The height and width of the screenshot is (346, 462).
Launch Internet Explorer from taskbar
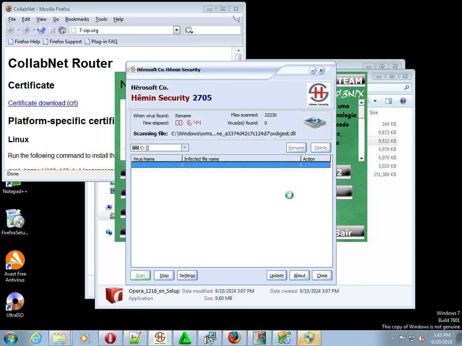(x=36, y=338)
